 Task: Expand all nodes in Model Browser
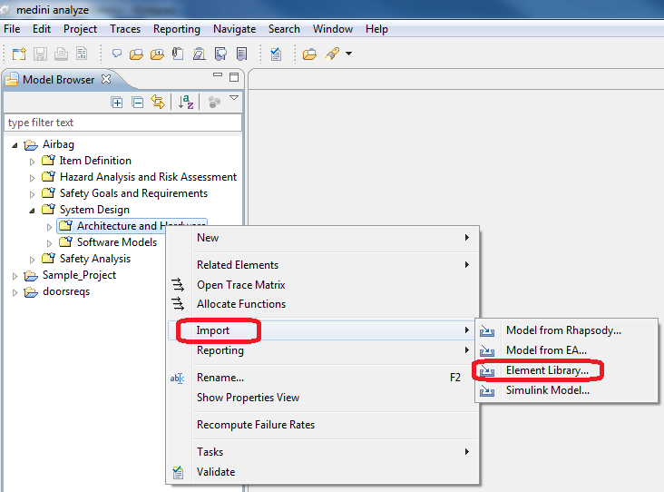pyautogui.click(x=117, y=103)
